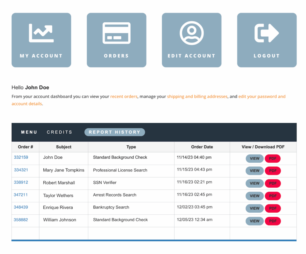
Task: Select the Report History tab
Action: [114, 132]
